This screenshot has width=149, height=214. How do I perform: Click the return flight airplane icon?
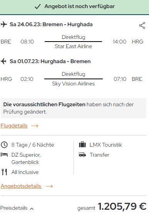pos(3,61)
